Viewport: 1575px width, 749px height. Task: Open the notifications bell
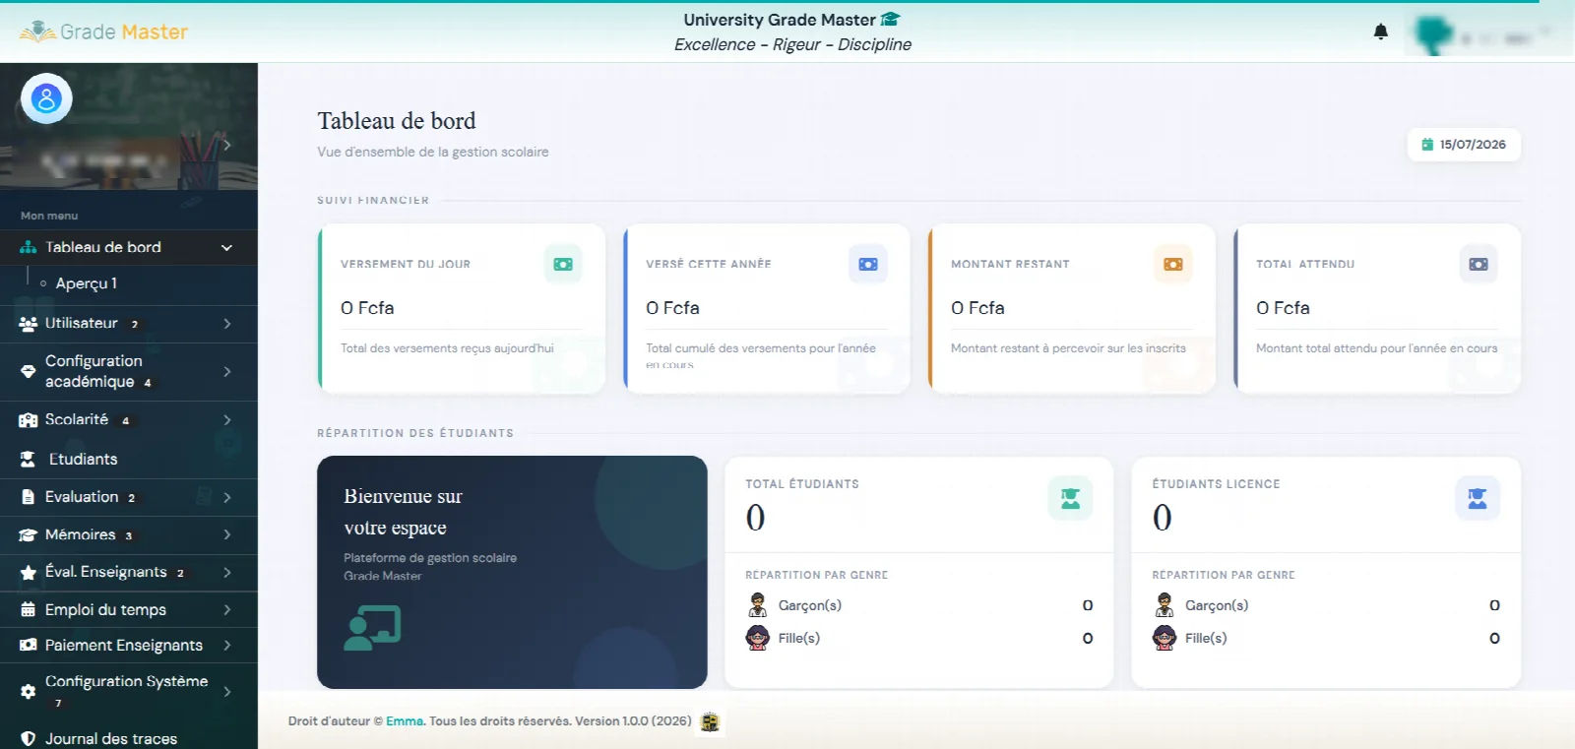point(1380,31)
